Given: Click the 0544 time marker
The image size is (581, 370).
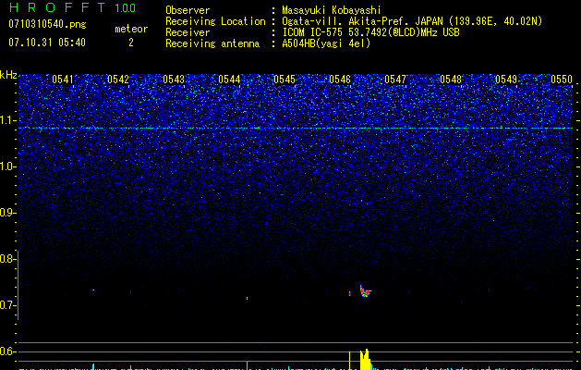Looking at the screenshot, I should pyautogui.click(x=229, y=80).
